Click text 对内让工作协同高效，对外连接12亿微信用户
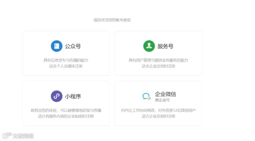This screenshot has width=255, height=141. pyautogui.click(x=158, y=110)
